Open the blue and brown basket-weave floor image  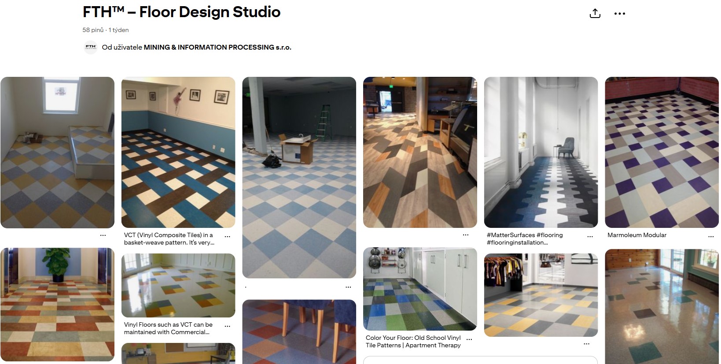178,152
